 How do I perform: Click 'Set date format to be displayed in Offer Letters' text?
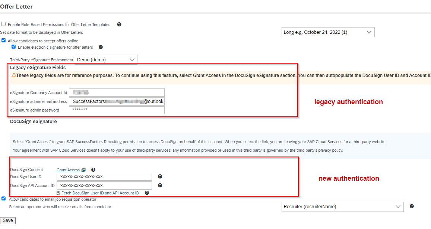click(41, 32)
